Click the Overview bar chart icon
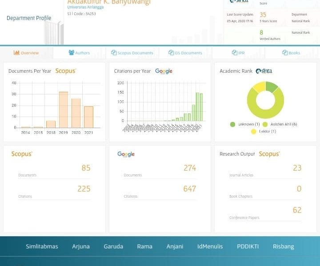The height and width of the screenshot is (266, 320). (16, 53)
